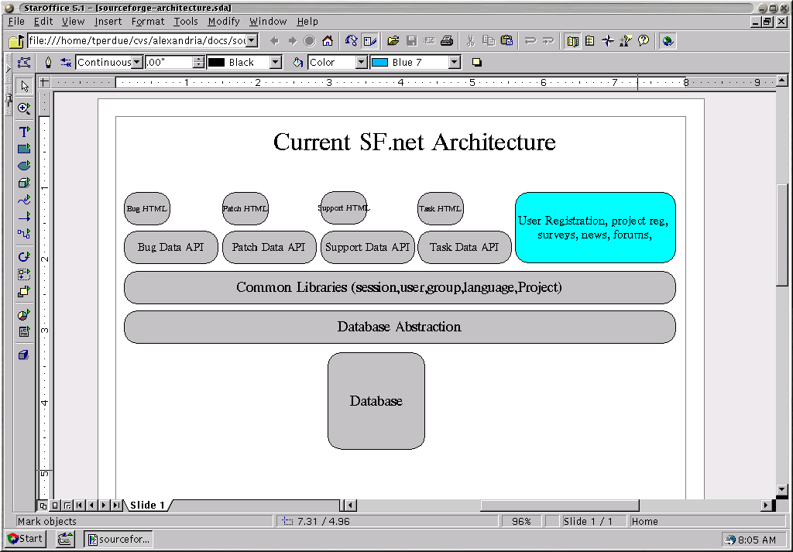Select the Connector tool
The width and height of the screenshot is (793, 552).
(24, 233)
